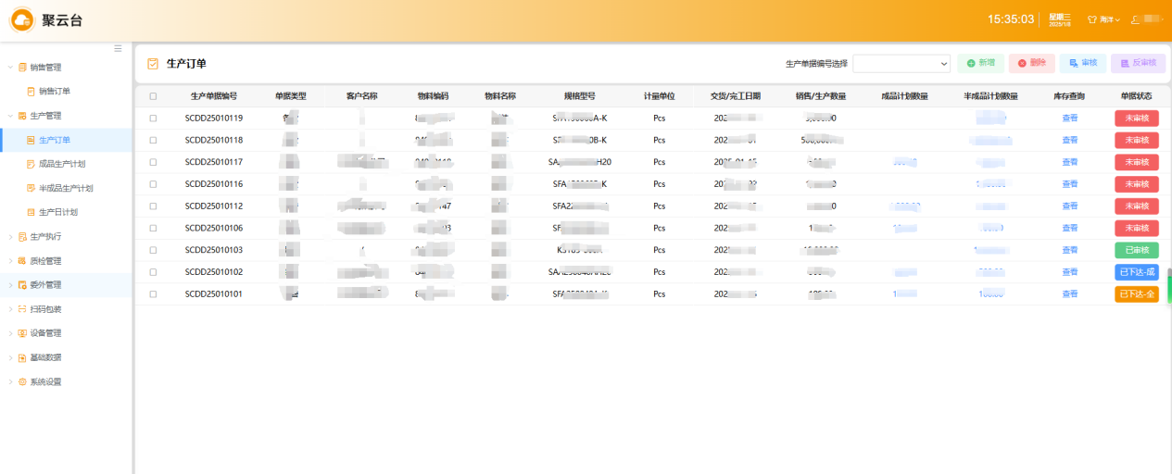
Task: Click the 删除 red delete button
Action: tap(1031, 63)
